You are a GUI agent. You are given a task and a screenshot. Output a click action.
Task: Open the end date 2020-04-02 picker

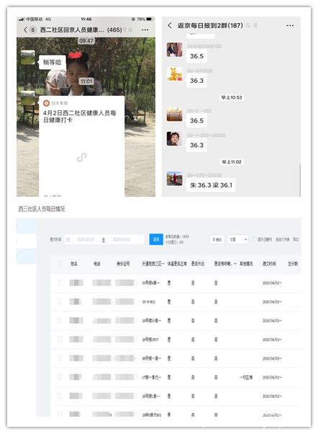(121, 239)
